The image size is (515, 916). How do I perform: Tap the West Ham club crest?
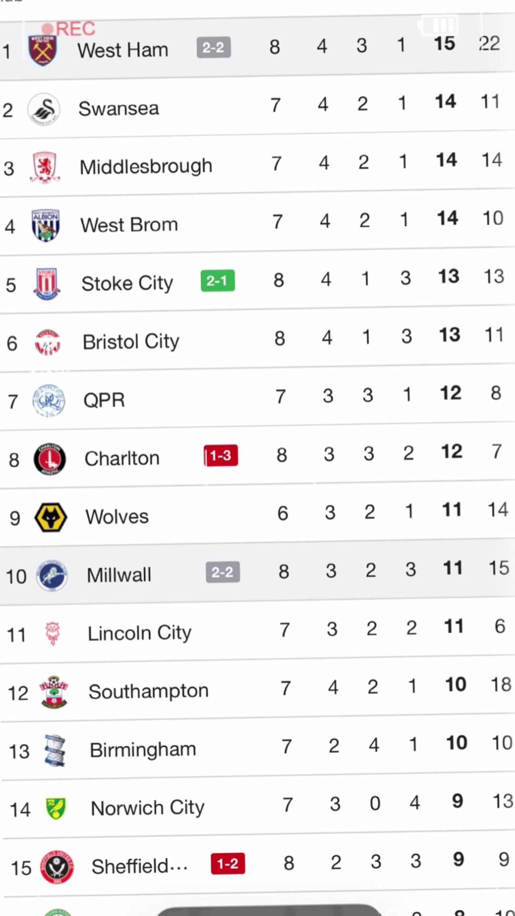42,51
